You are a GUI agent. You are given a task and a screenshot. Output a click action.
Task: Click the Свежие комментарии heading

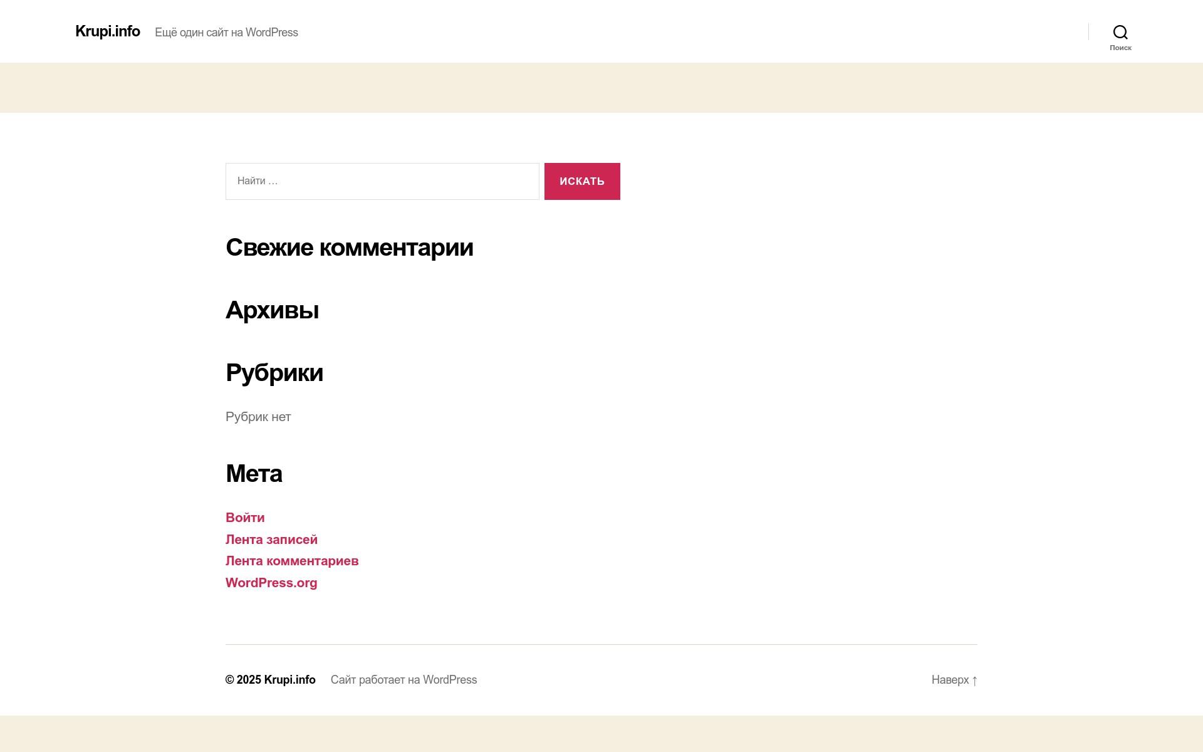click(349, 248)
